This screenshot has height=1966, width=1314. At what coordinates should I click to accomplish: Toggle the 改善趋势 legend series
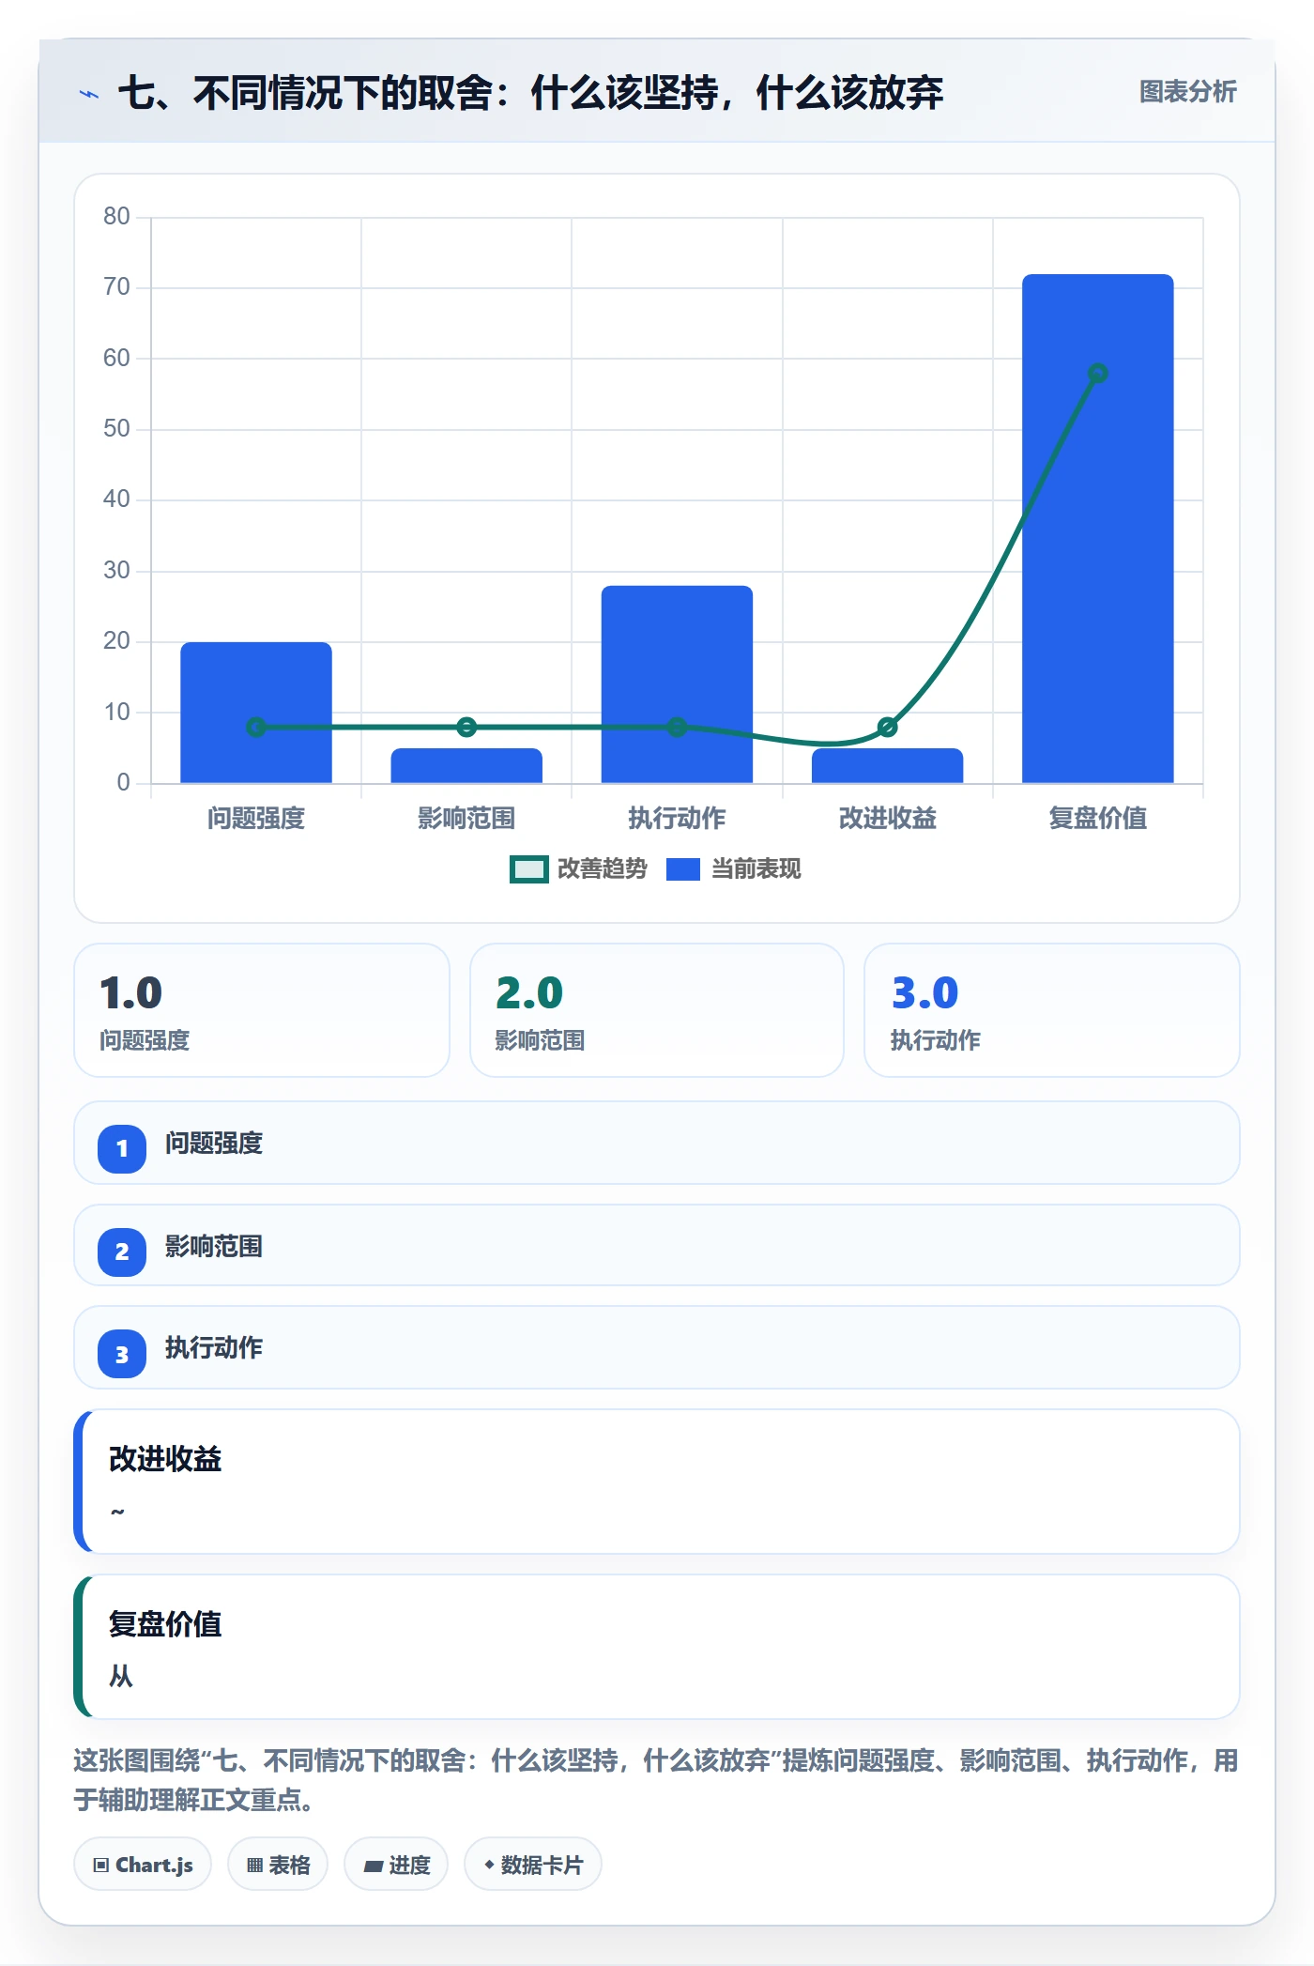tap(578, 869)
